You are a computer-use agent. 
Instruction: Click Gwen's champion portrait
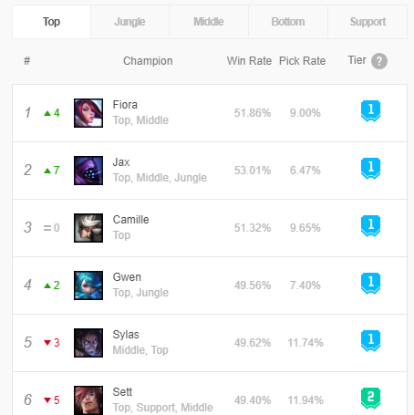tap(88, 285)
